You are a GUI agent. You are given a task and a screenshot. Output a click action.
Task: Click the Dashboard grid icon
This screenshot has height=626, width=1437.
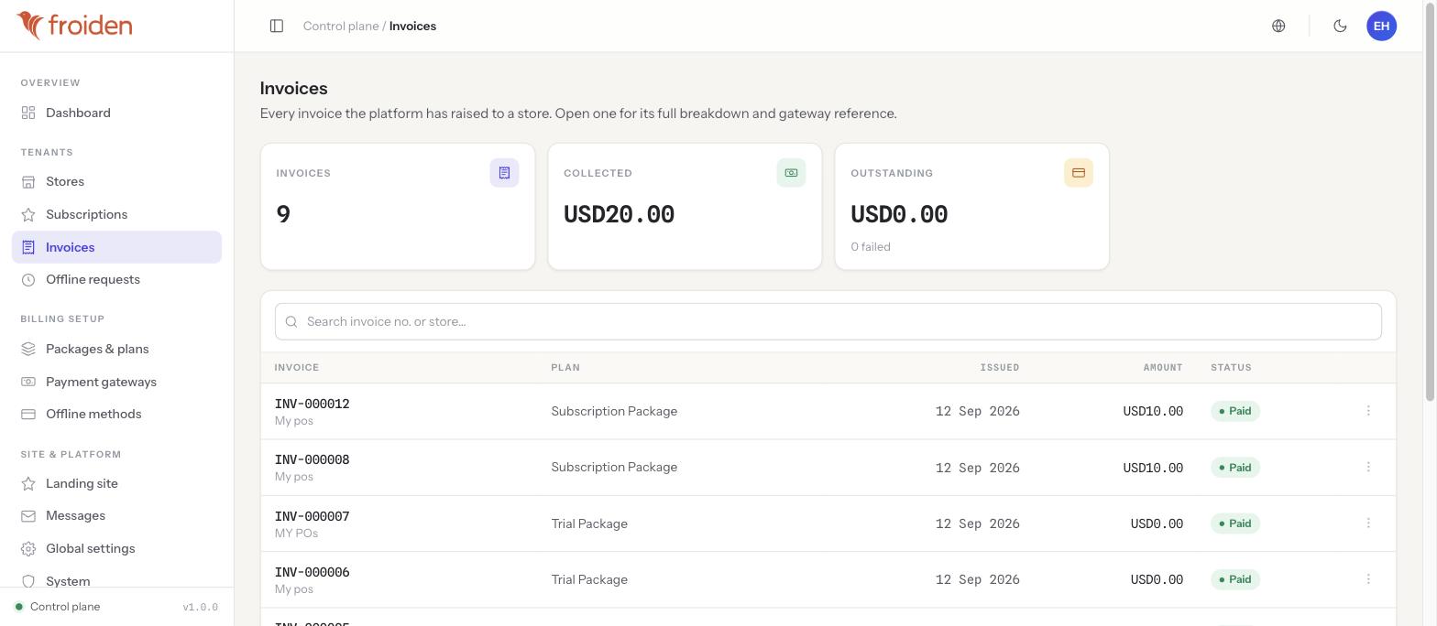pyautogui.click(x=28, y=113)
